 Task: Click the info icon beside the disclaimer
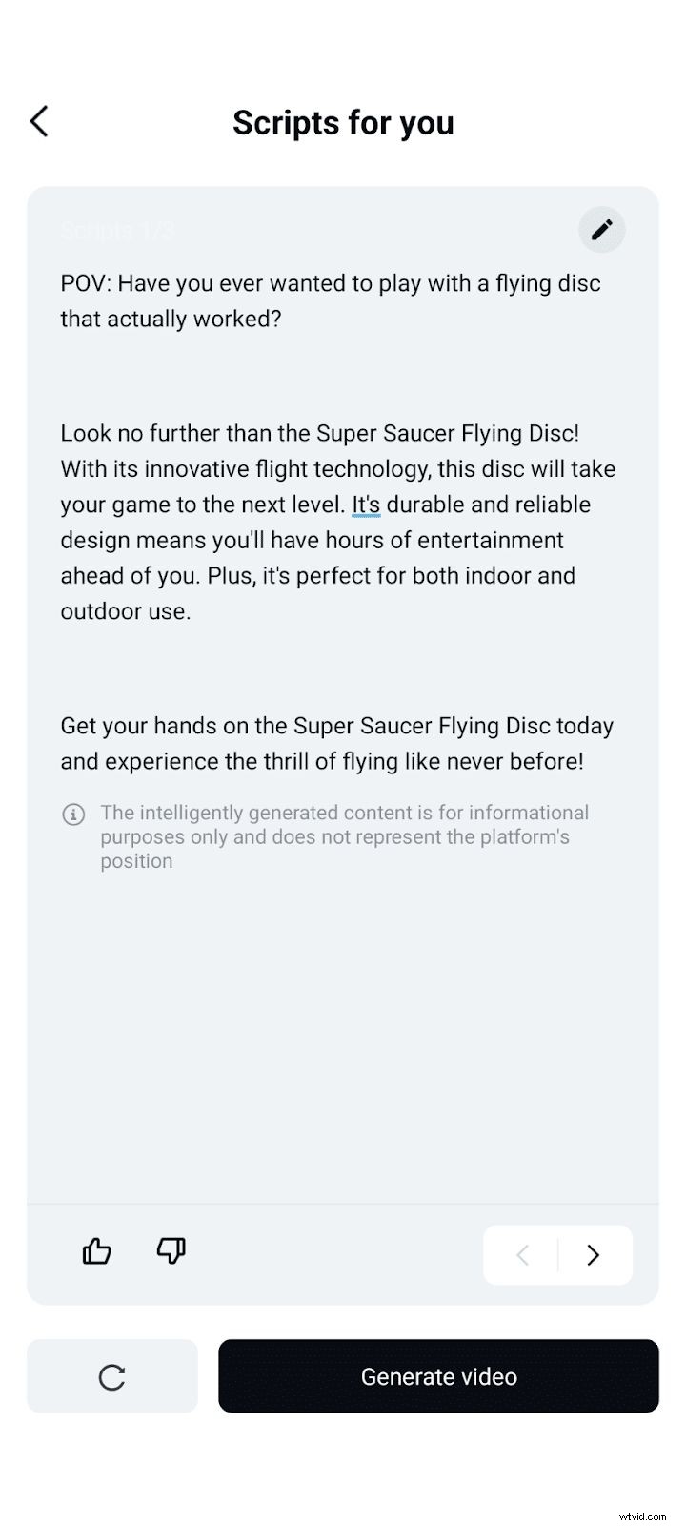pos(73,815)
